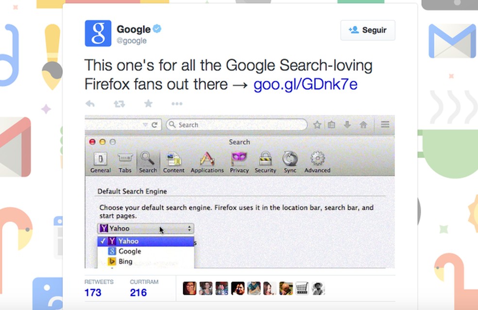Retweet the Google tweet

click(119, 103)
